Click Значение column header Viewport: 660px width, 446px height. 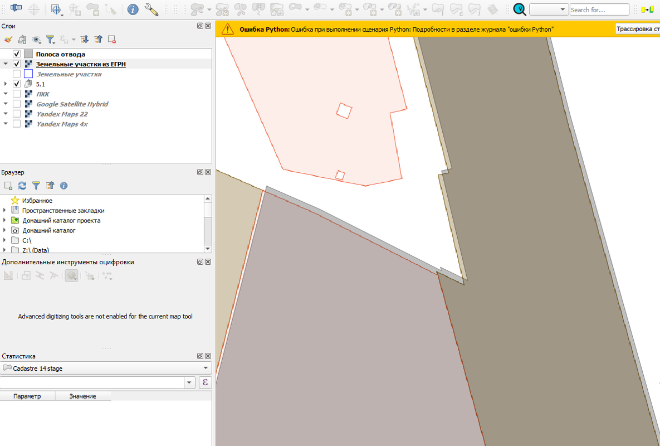(x=83, y=396)
